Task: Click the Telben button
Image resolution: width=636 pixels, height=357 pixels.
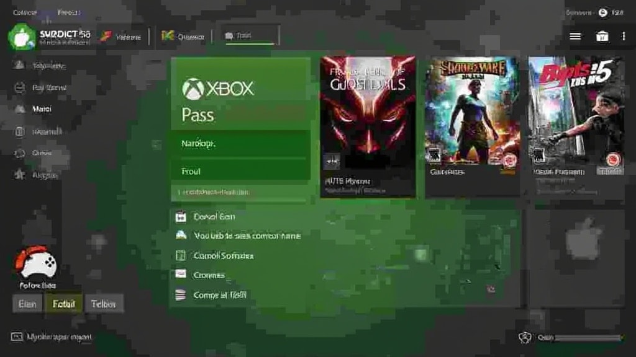Action: [x=104, y=304]
